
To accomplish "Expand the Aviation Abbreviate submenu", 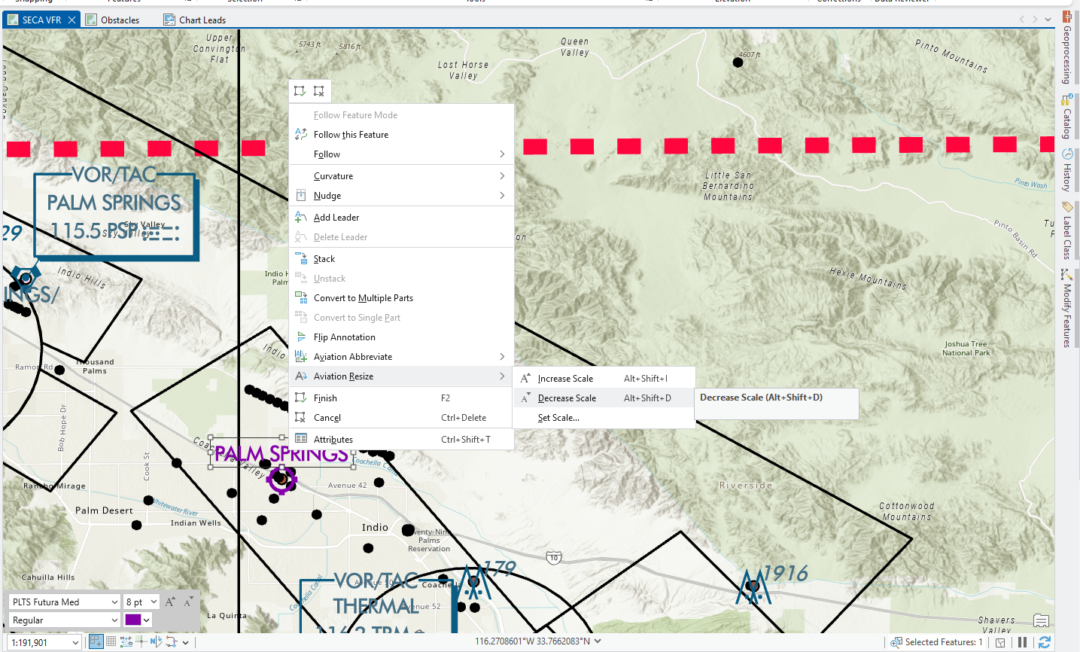I will 502,356.
